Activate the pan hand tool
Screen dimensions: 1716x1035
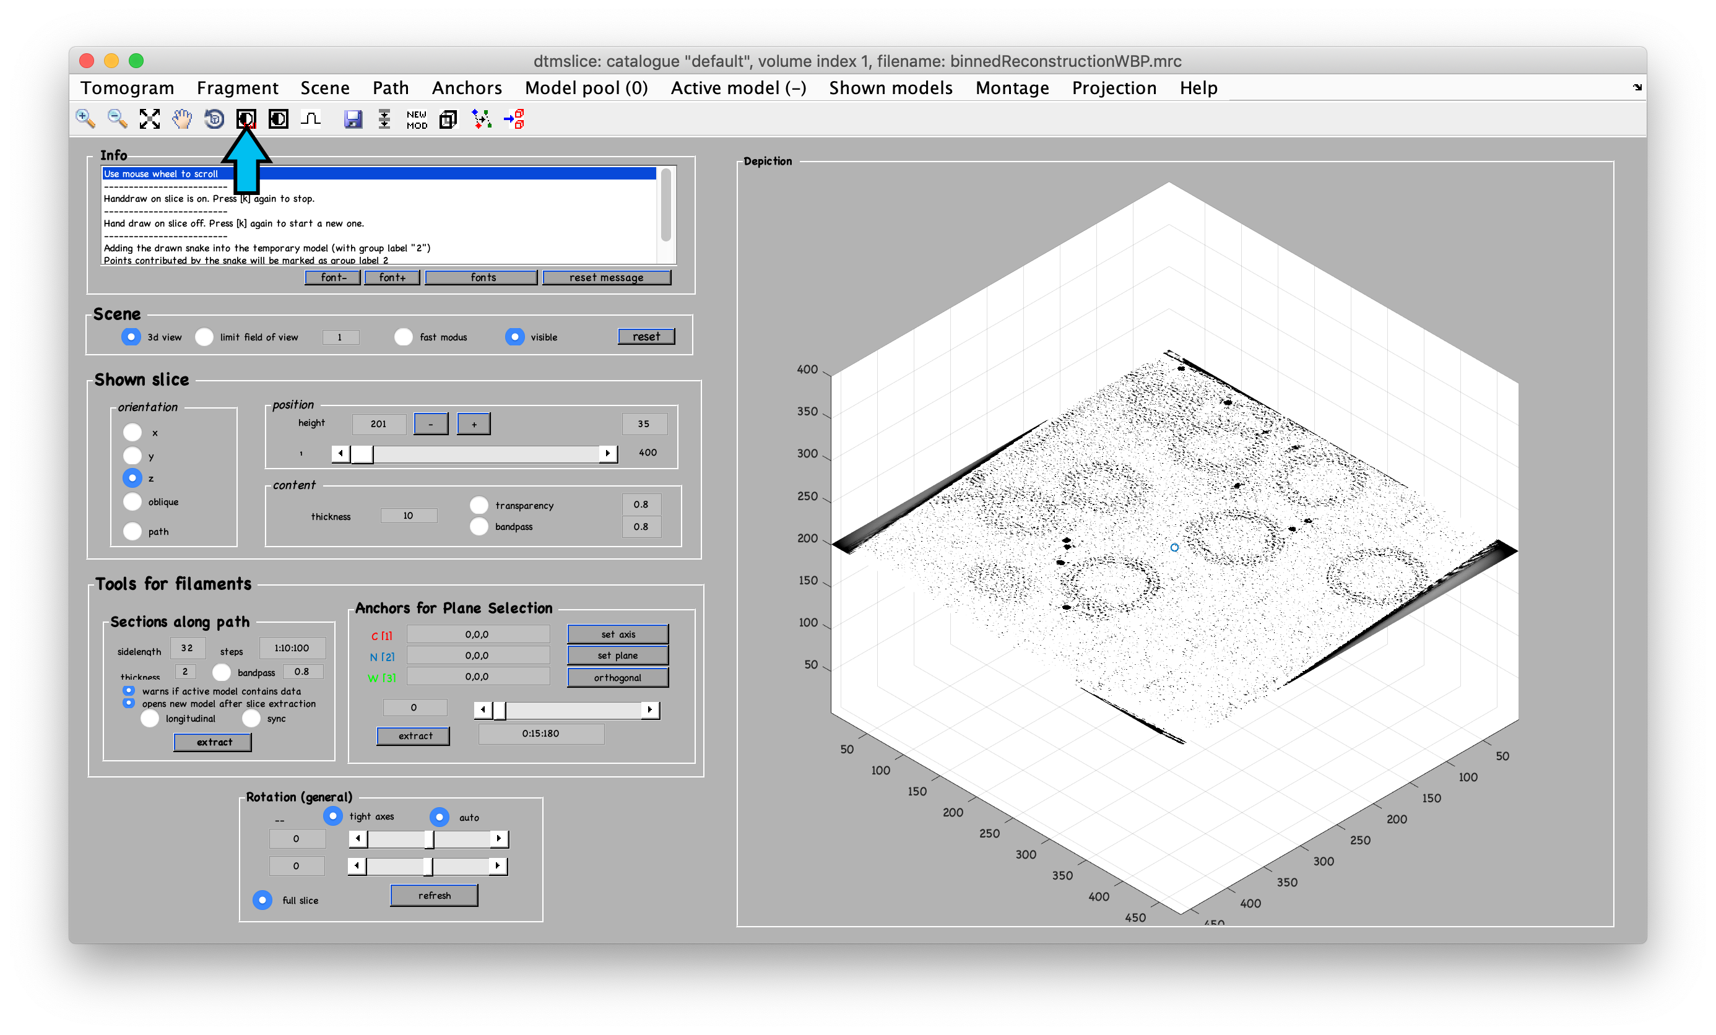[181, 118]
